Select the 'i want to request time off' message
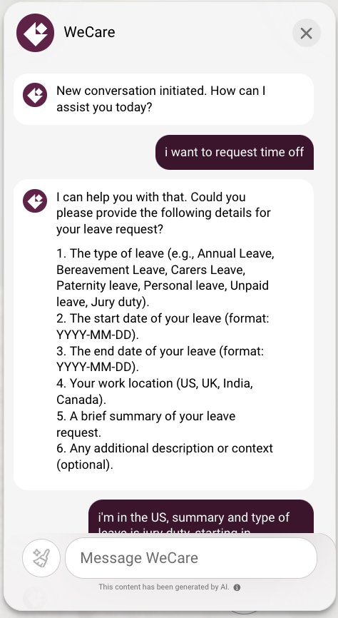338x618 pixels. (x=235, y=153)
